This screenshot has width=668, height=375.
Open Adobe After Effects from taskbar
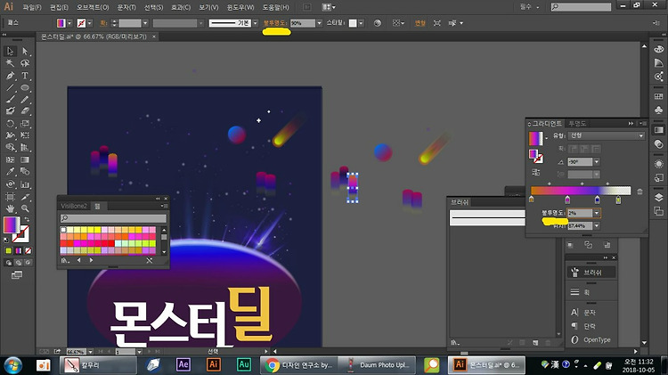(183, 365)
